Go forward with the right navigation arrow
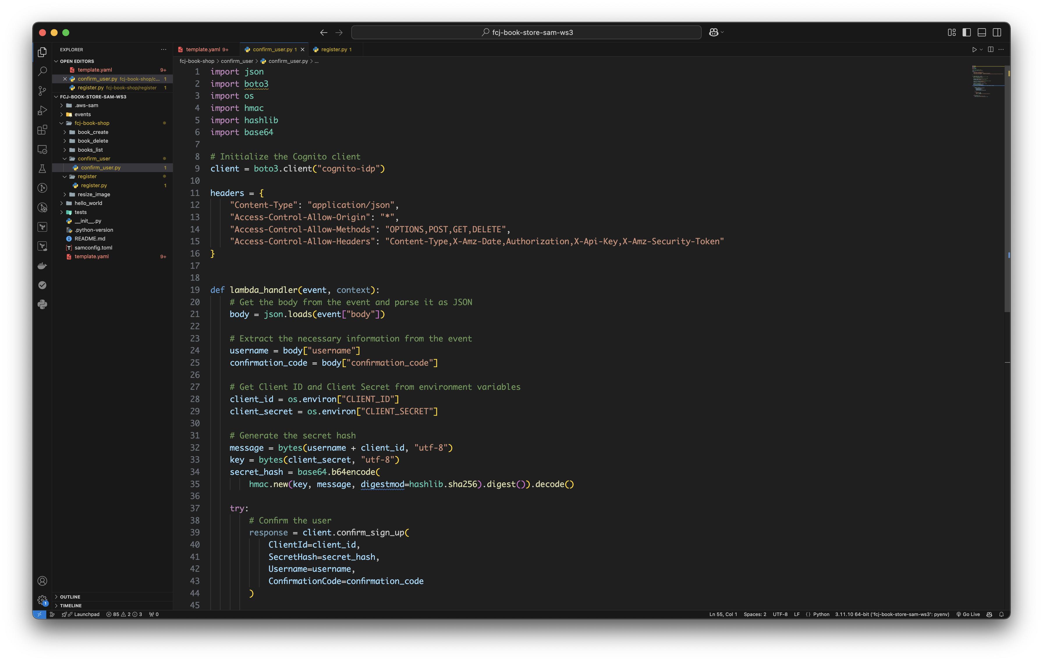The image size is (1043, 662). click(x=339, y=33)
